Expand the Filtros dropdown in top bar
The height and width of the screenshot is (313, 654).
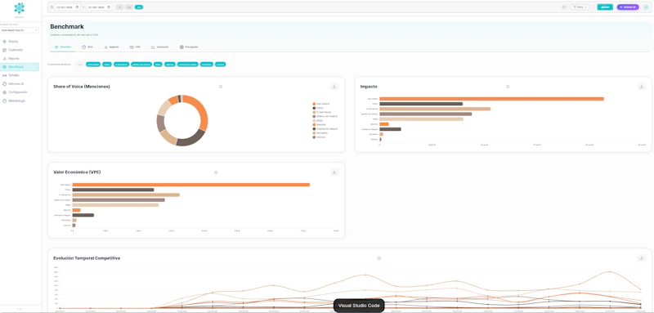580,7
